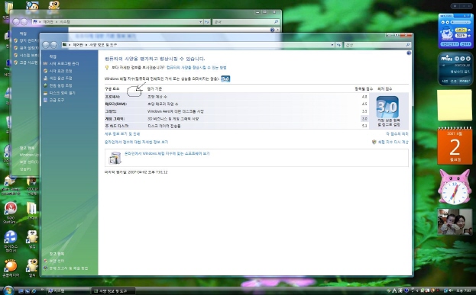Click the battery icon beside 전원 설정 조정
Viewport: 476px width, 295px height.
pos(45,85)
